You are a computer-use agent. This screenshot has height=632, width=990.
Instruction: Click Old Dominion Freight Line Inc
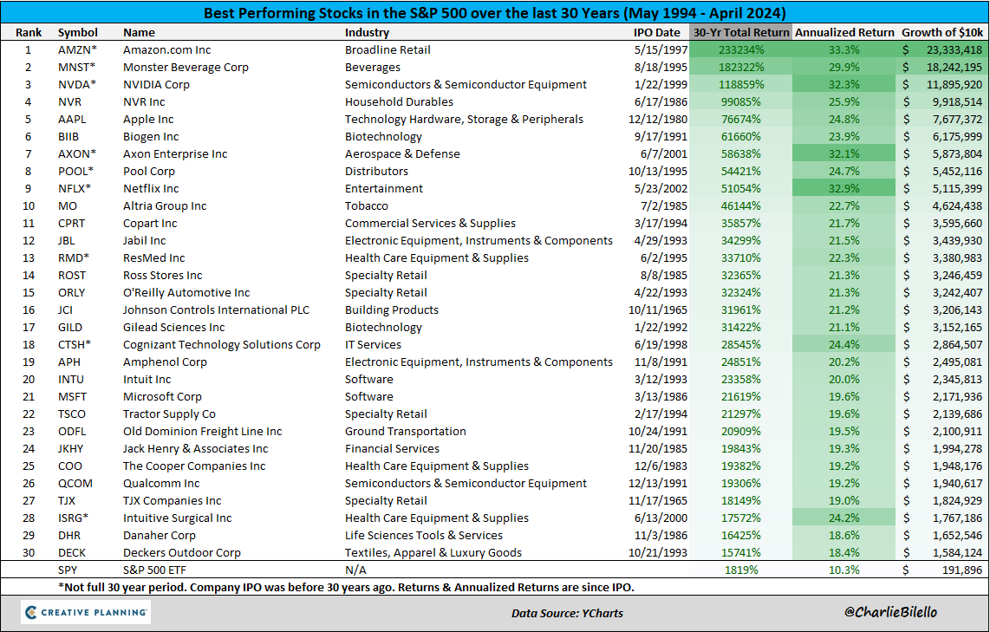203,432
